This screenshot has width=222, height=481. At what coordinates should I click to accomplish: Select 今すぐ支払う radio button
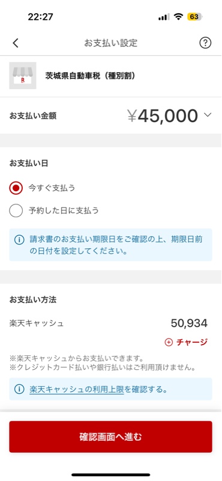(x=16, y=188)
